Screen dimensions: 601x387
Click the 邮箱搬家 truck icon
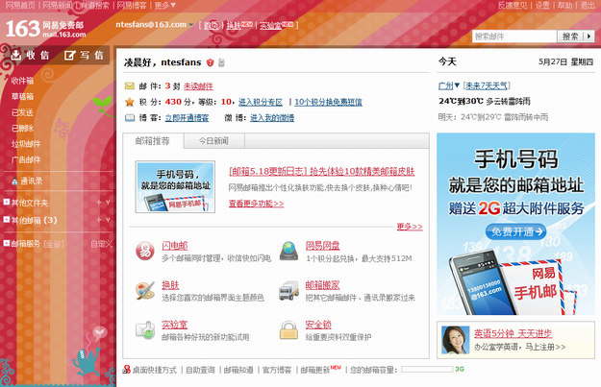288,291
